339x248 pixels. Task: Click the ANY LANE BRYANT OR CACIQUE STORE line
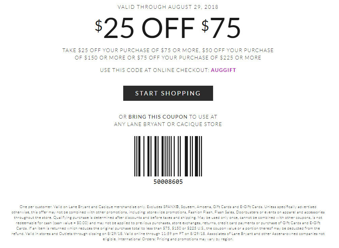pos(168,124)
